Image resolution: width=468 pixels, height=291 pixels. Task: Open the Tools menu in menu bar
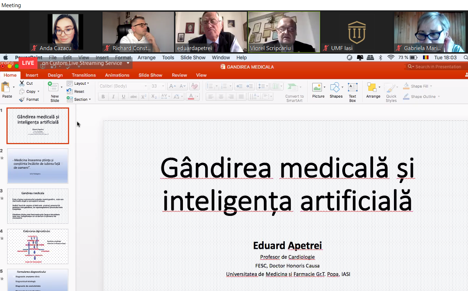(168, 58)
